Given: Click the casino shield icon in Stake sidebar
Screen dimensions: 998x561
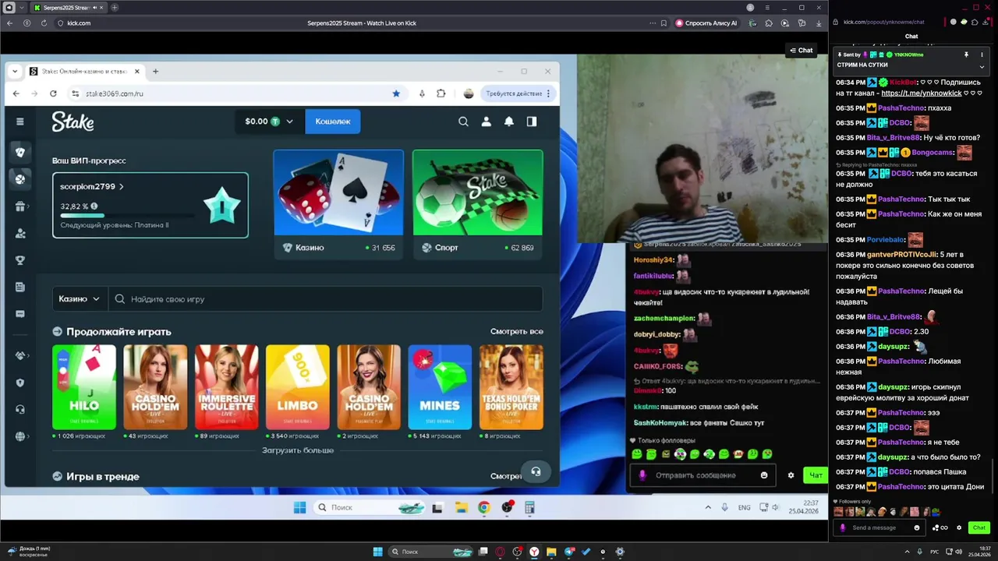Looking at the screenshot, I should [x=20, y=152].
